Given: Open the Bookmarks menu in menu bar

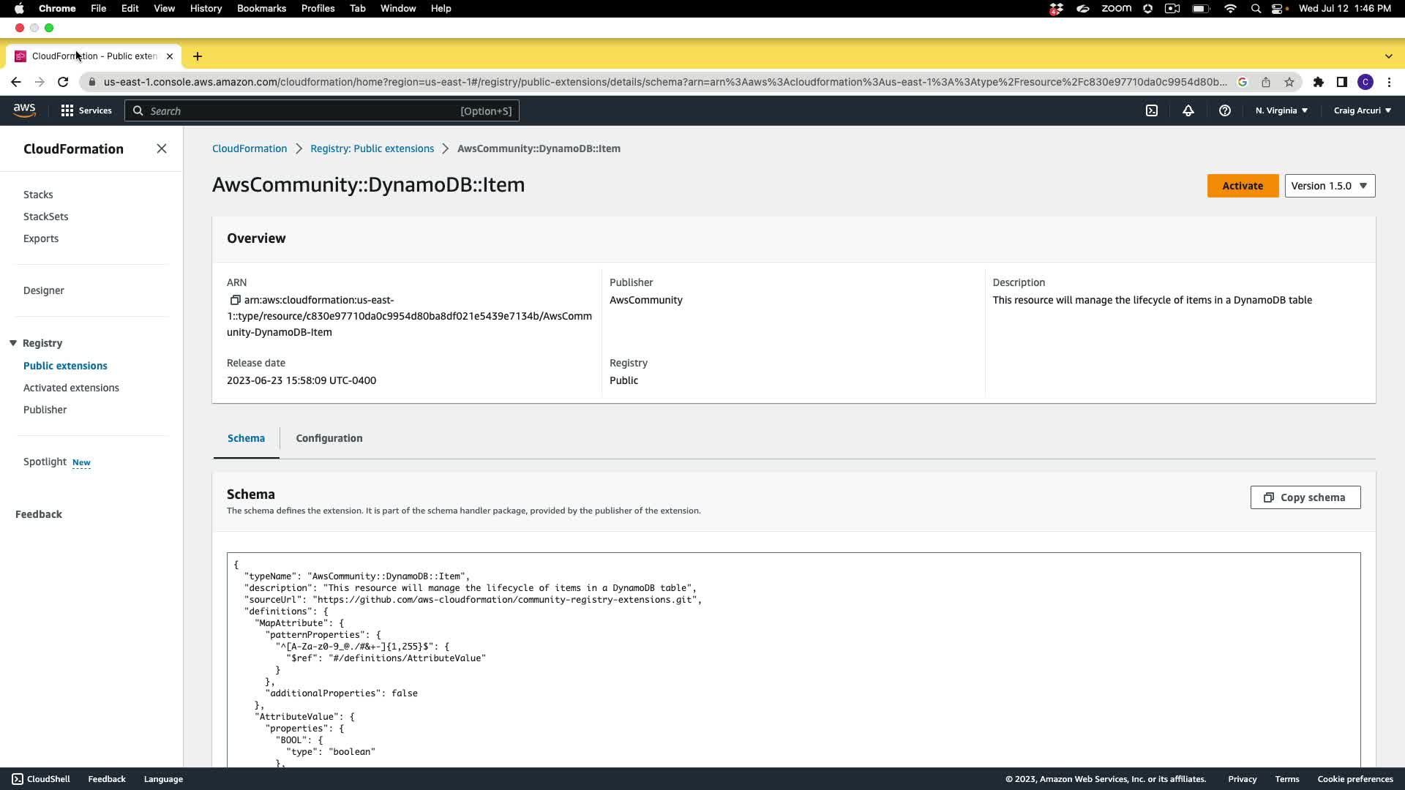Looking at the screenshot, I should (x=261, y=8).
